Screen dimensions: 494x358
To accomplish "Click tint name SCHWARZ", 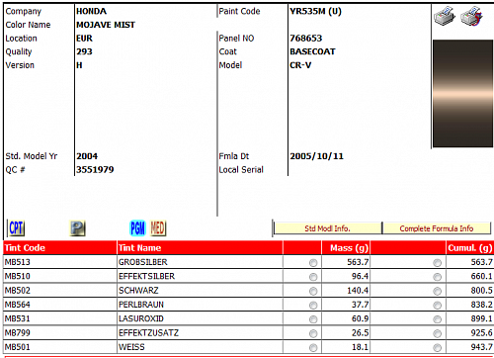I will point(138,291).
